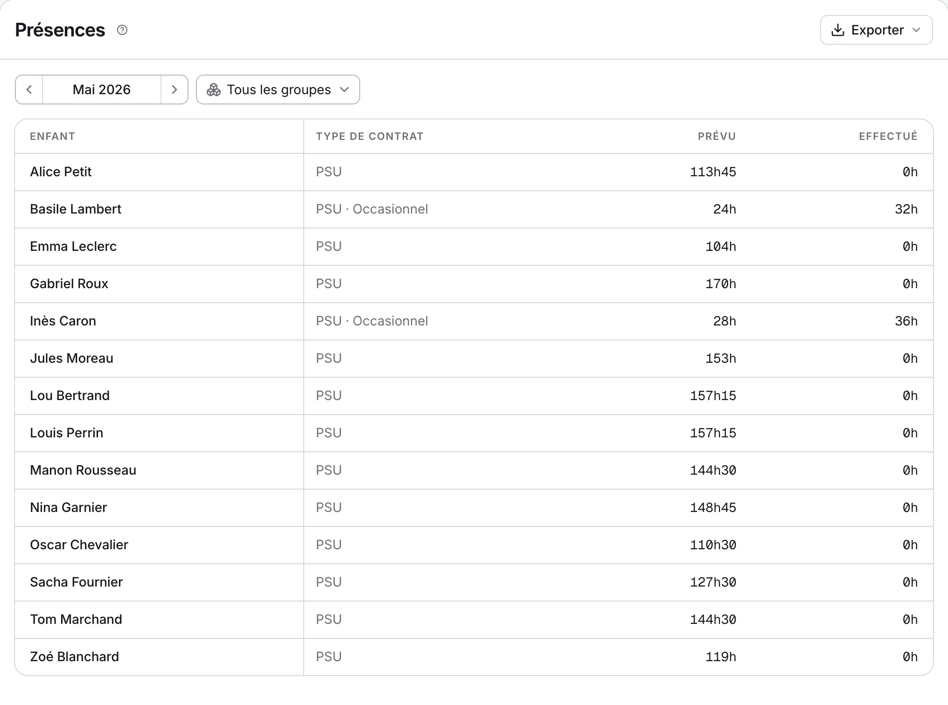Open Basile Lambert's entry
Image resolution: width=948 pixels, height=705 pixels.
[x=474, y=209]
